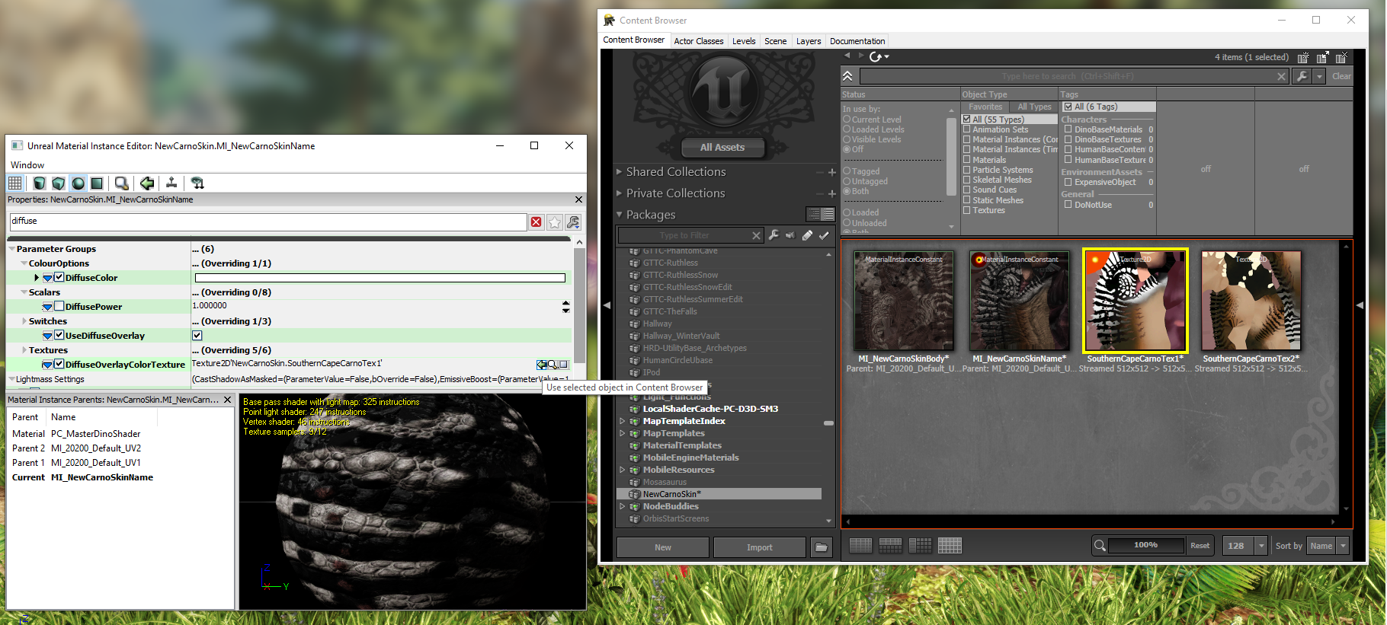Open the Window menu in material editor

pos(27,165)
